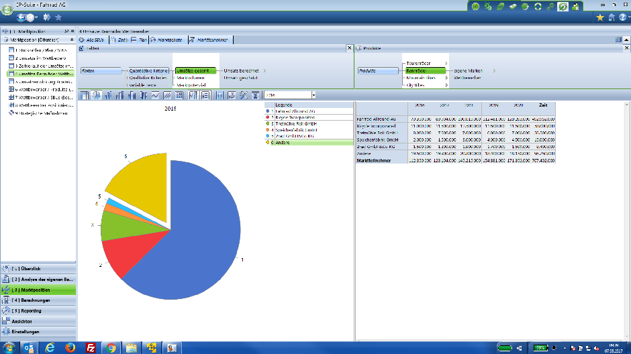Select the Plan tab
This screenshot has width=631, height=354.
(x=139, y=40)
